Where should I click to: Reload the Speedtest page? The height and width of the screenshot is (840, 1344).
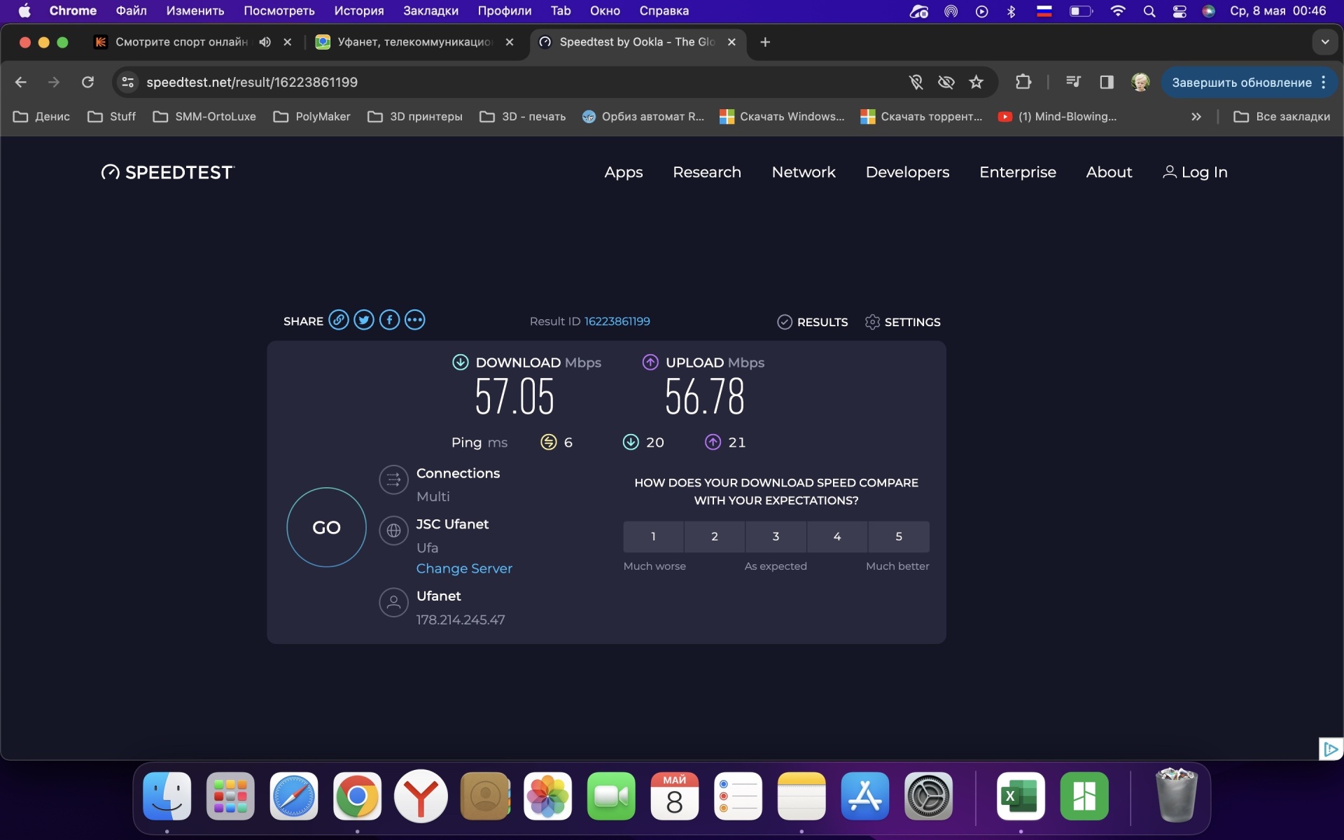pos(87,83)
